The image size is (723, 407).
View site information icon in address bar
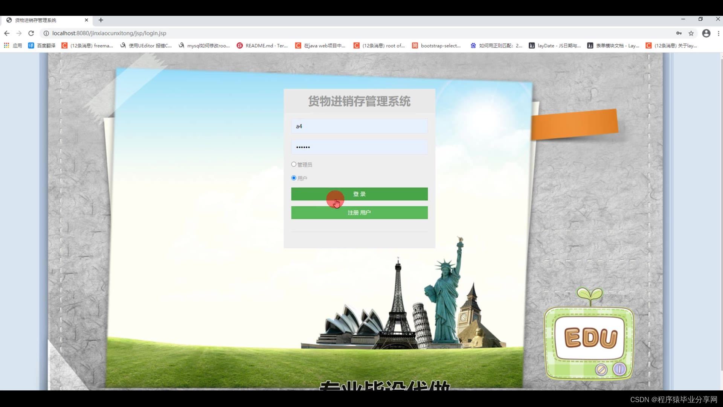pos(46,33)
